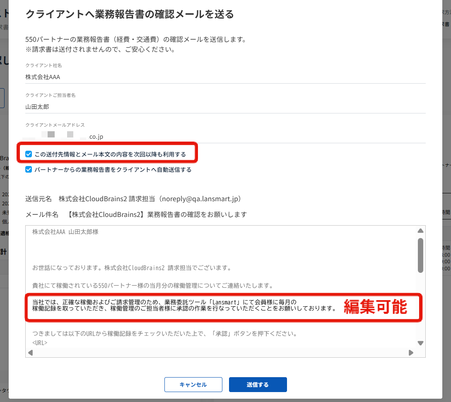
Task: Click the キャンセル button
Action: coord(193,385)
